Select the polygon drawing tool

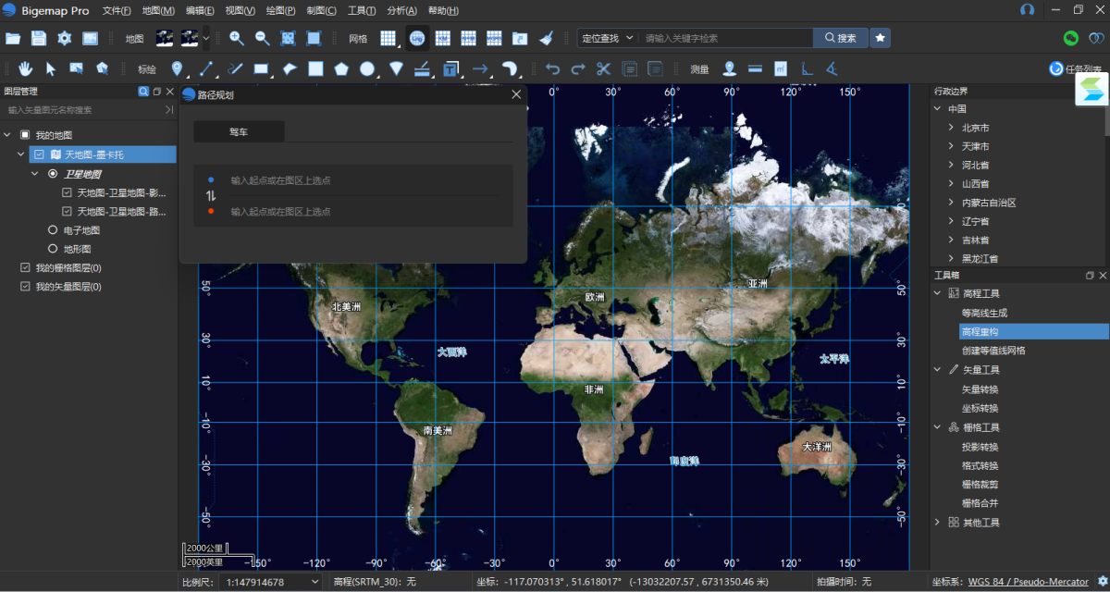click(x=341, y=68)
